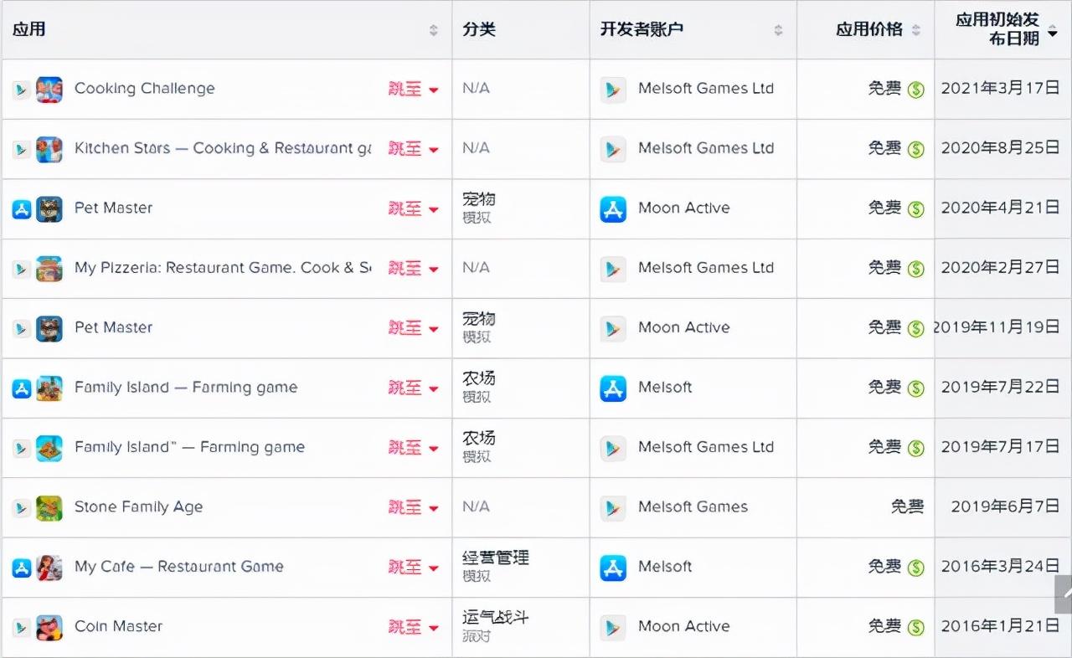Click the Cooking Challenge app icon
The height and width of the screenshot is (658, 1072).
pos(49,89)
